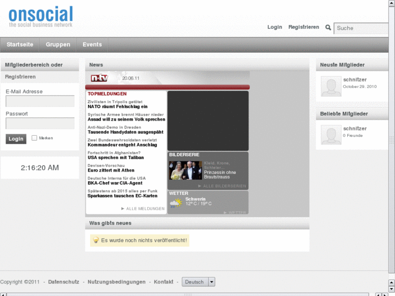This screenshot has height=296, width=395.
Task: Open the Deutsch language dropdown
Action: [198, 282]
